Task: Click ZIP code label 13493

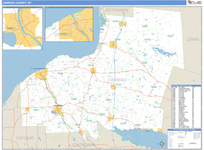Action: pyautogui.click(x=154, y=87)
